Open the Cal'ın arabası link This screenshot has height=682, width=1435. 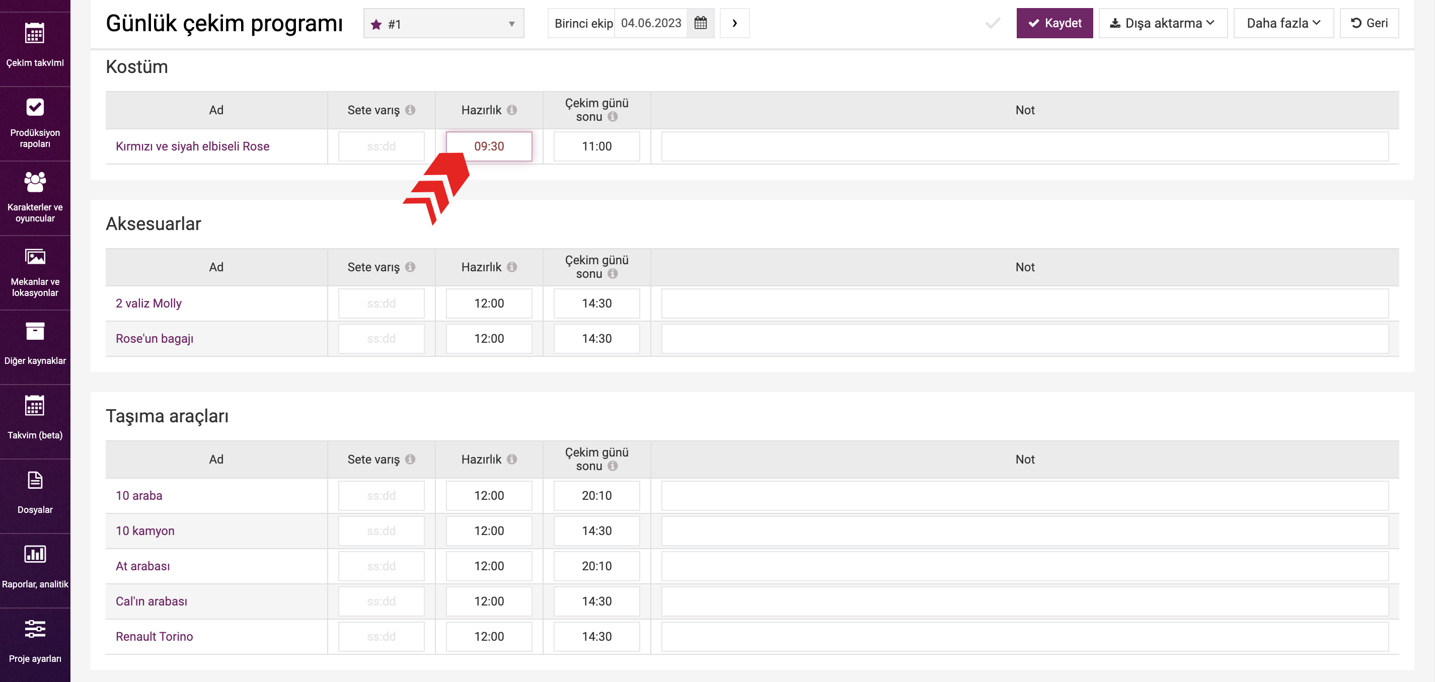tap(152, 601)
